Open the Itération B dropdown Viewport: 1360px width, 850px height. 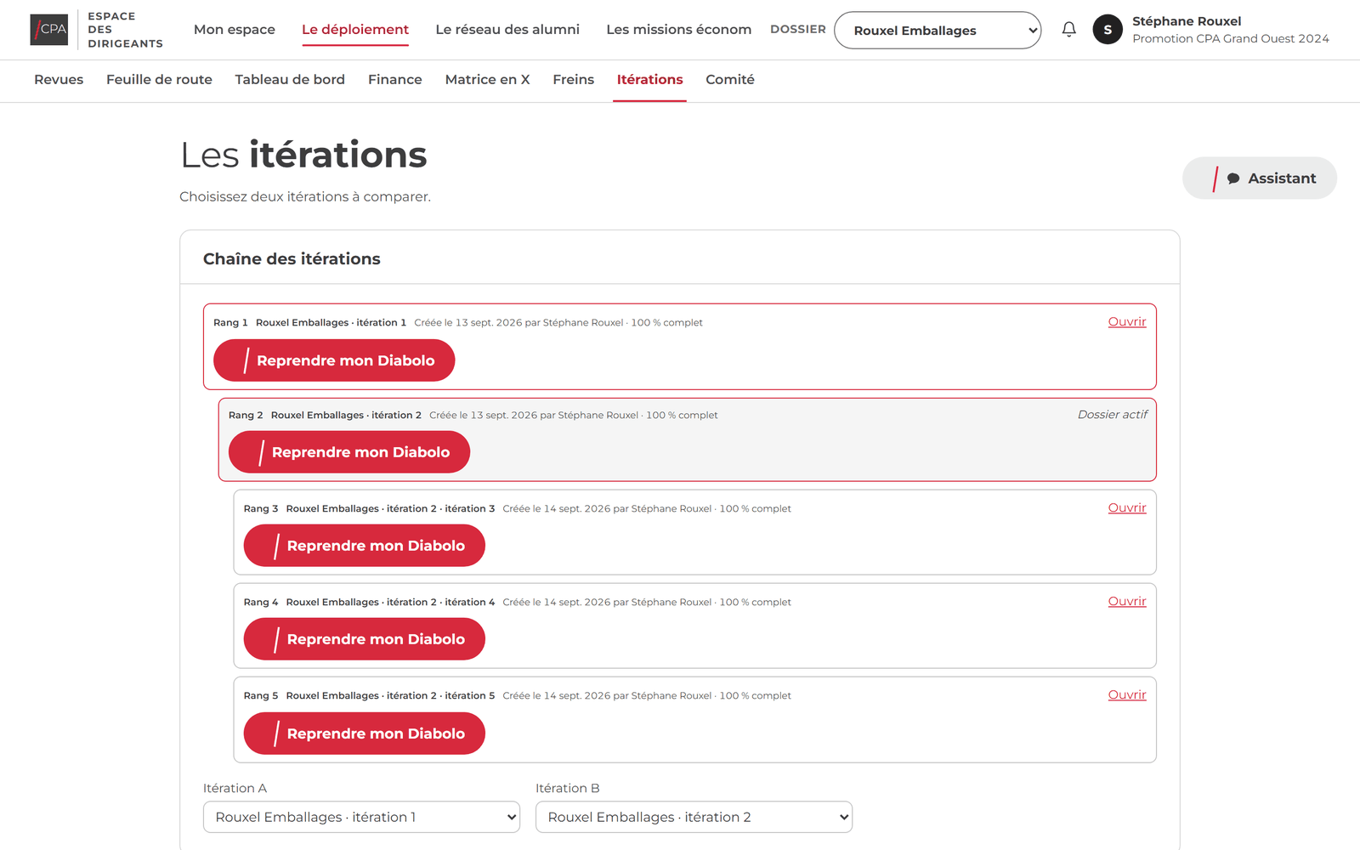point(694,817)
